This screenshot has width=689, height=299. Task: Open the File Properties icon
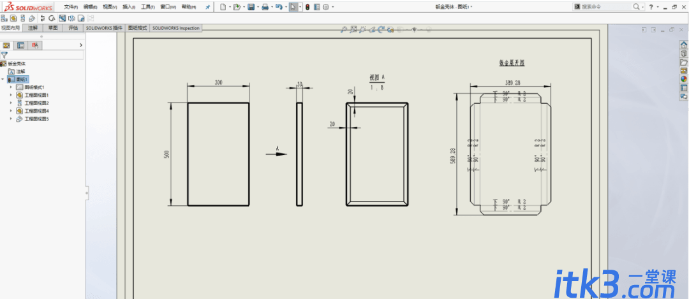click(x=317, y=7)
